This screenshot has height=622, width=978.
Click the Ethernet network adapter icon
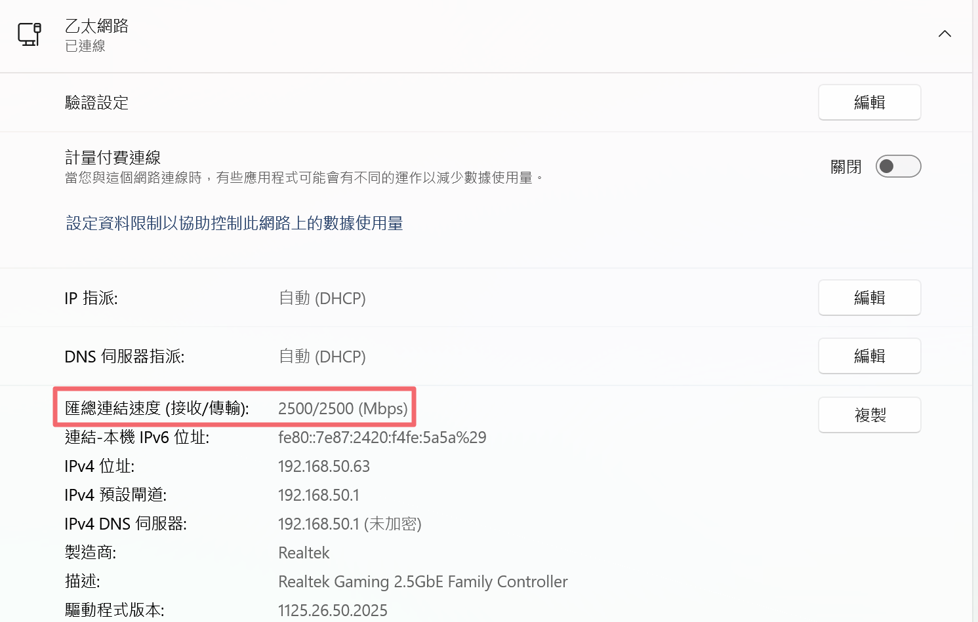(30, 34)
